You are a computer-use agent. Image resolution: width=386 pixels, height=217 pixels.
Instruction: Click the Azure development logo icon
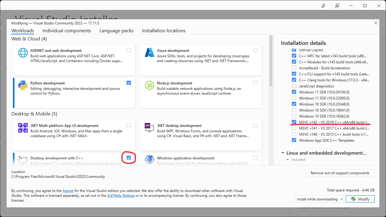[150, 53]
